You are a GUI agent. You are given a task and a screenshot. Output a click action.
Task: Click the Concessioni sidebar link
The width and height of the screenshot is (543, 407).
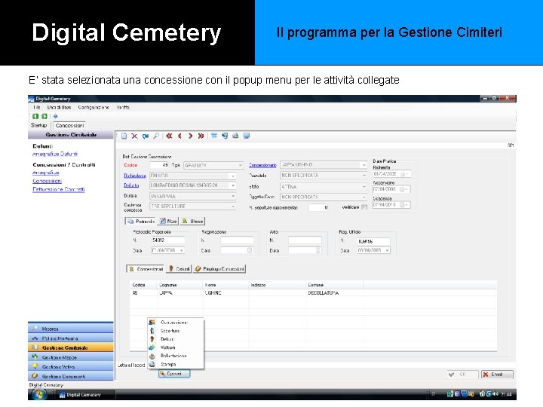pyautogui.click(x=47, y=181)
